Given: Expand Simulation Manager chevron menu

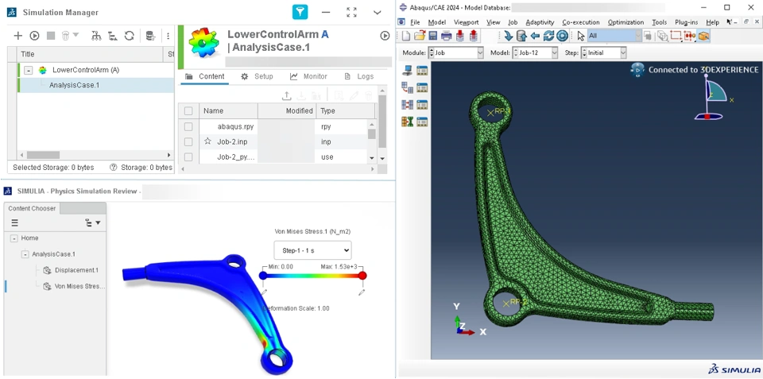Looking at the screenshot, I should 377,13.
